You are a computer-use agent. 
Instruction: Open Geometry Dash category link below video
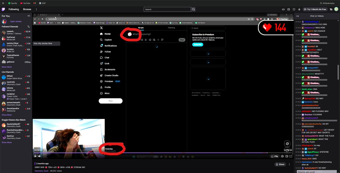coord(42,171)
